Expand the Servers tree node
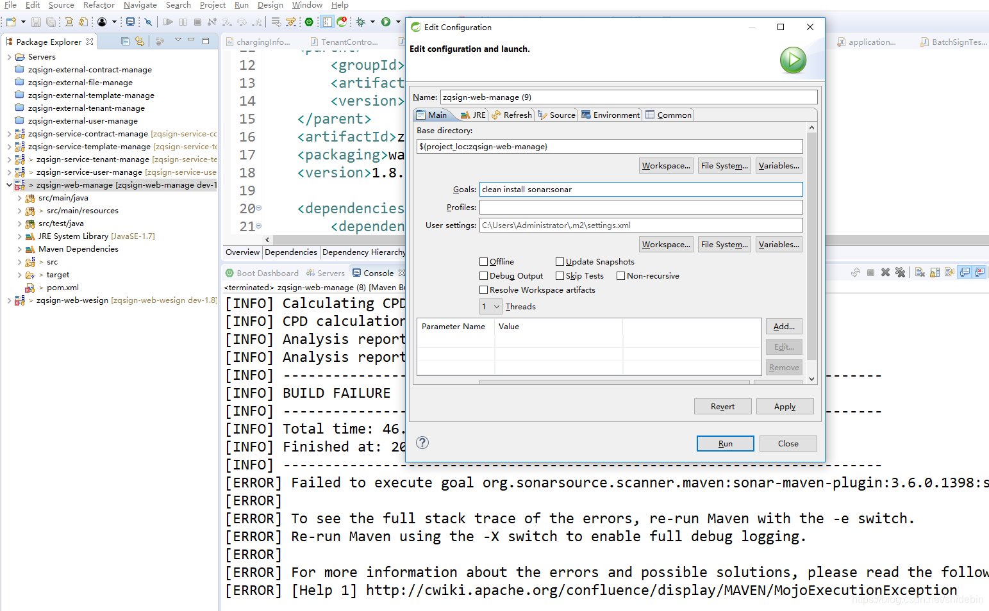The width and height of the screenshot is (989, 611). click(x=9, y=57)
